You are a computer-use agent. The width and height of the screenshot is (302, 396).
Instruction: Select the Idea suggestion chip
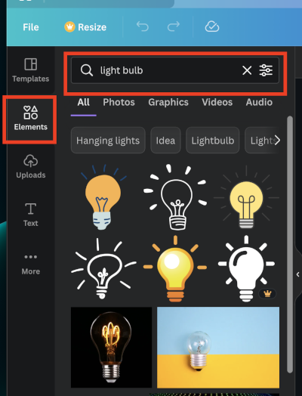coord(165,140)
